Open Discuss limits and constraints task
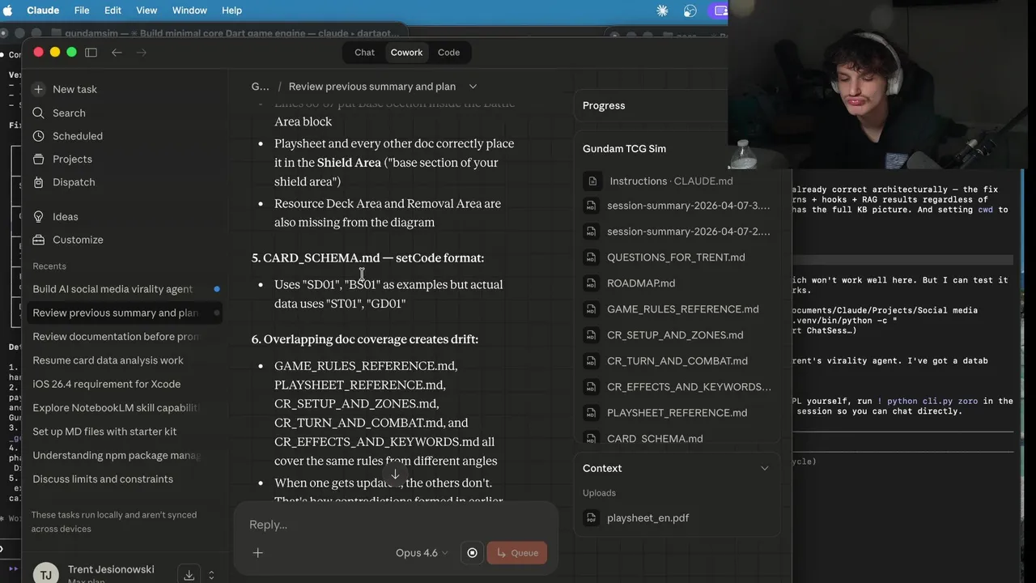This screenshot has height=583, width=1036. pos(125,479)
